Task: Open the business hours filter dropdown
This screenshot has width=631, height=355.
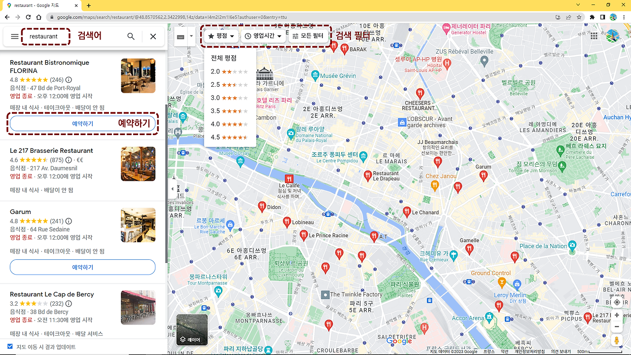Action: pyautogui.click(x=263, y=36)
